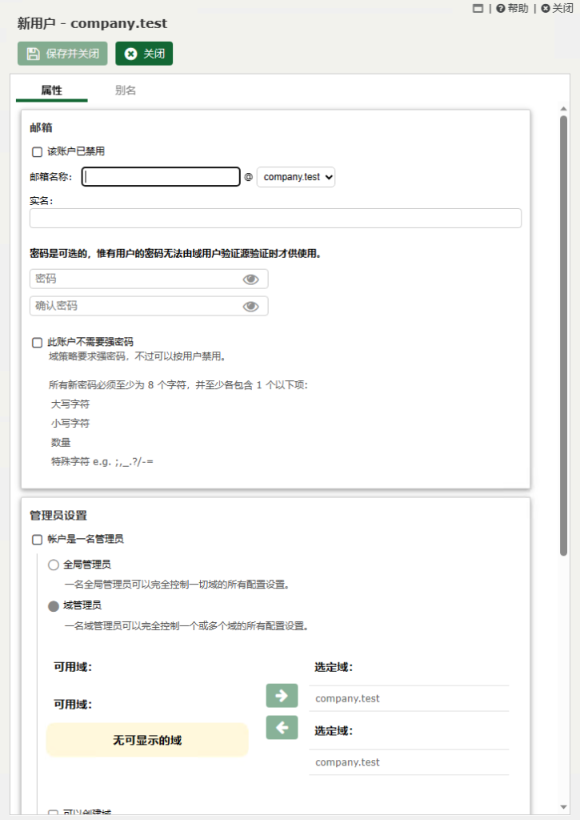Click left arrow to remove domain
The image size is (580, 820).
coord(282,728)
